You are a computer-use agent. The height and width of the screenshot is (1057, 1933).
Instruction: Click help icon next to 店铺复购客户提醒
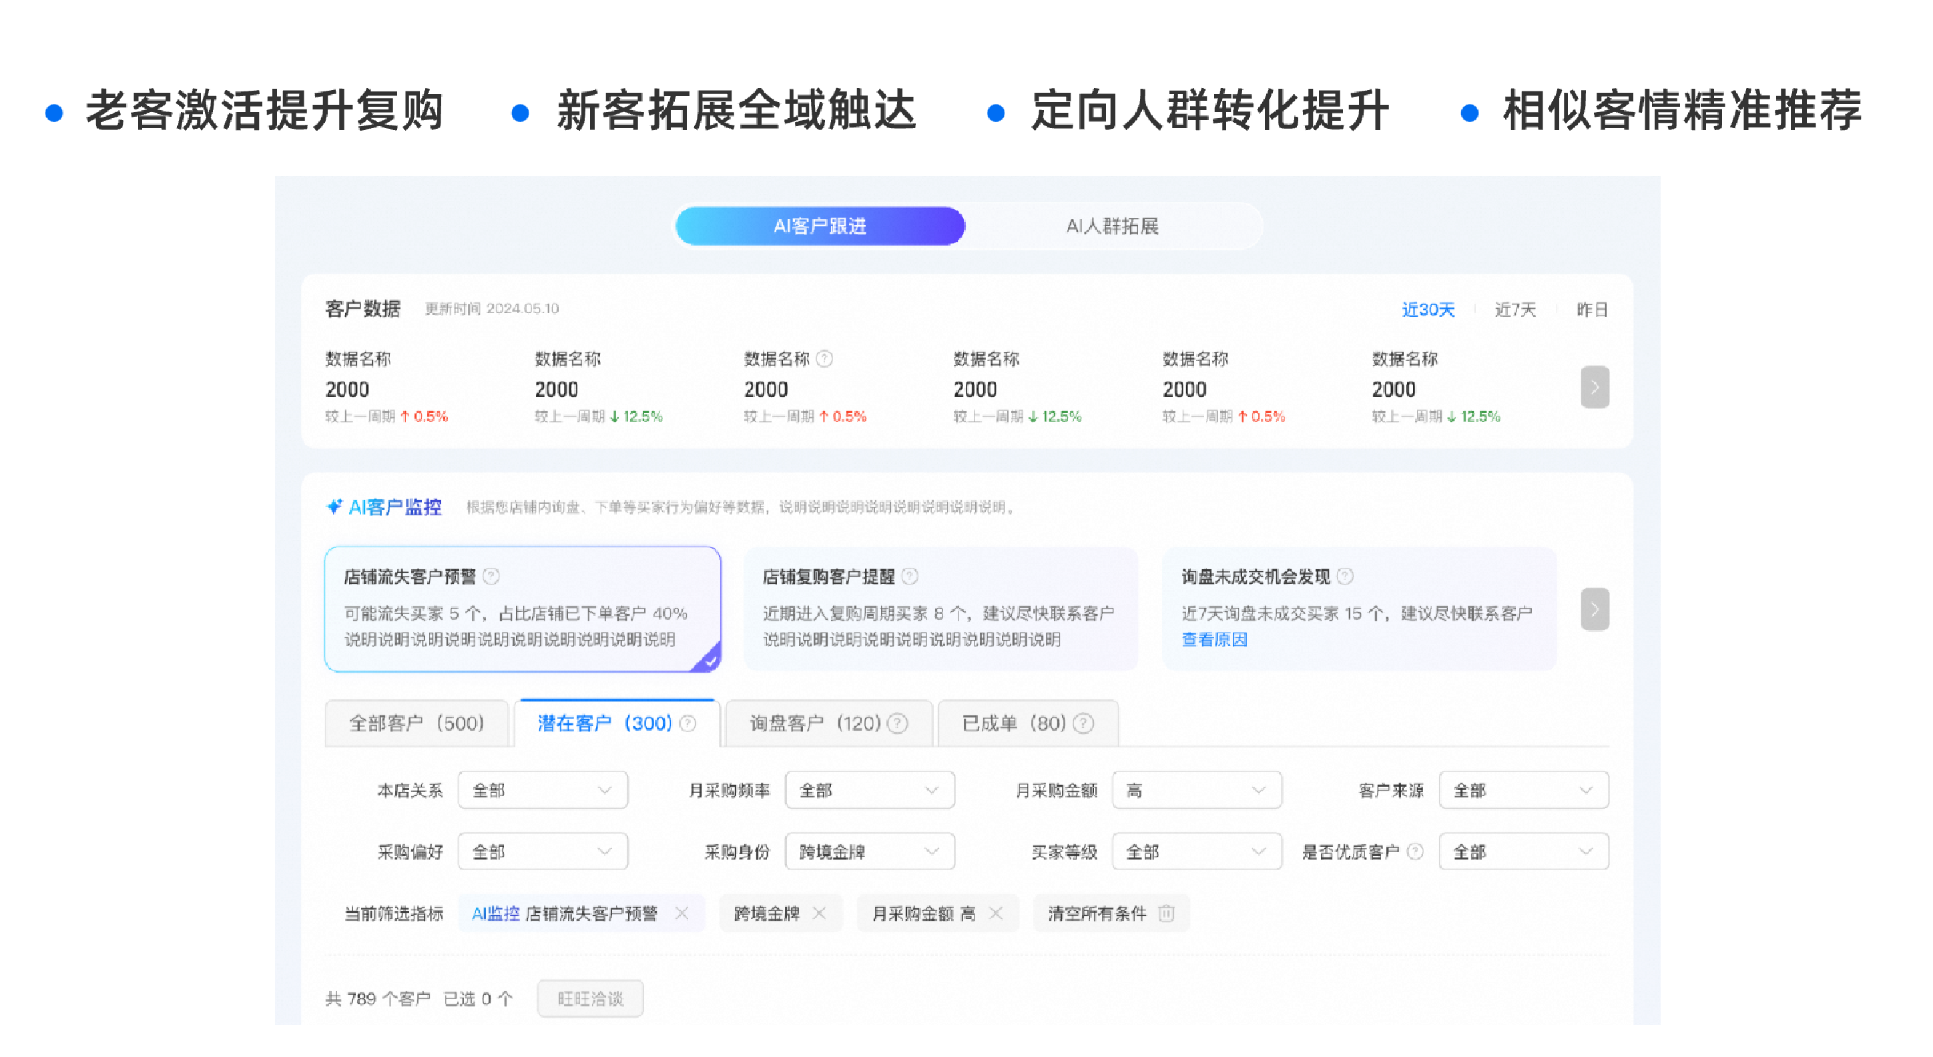[x=910, y=576]
